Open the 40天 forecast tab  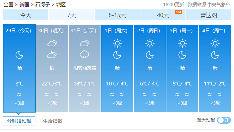tap(163, 15)
